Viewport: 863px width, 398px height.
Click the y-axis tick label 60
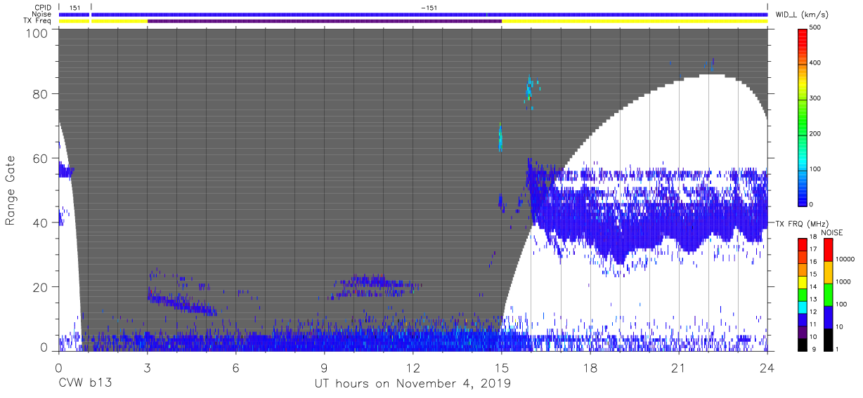[x=39, y=159]
